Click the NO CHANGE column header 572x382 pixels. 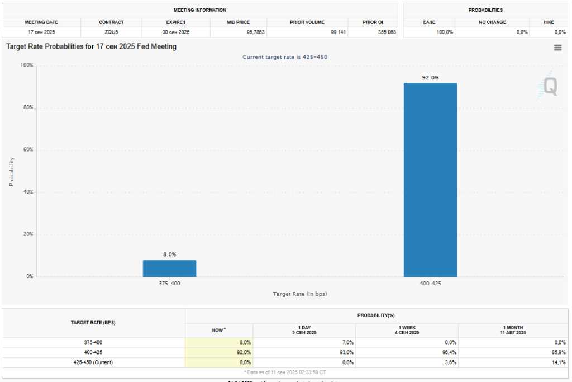coord(493,22)
